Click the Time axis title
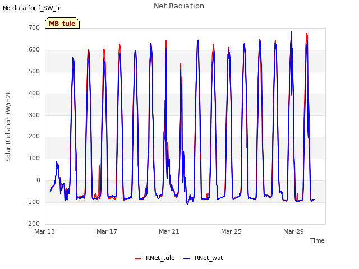 pyautogui.click(x=317, y=240)
